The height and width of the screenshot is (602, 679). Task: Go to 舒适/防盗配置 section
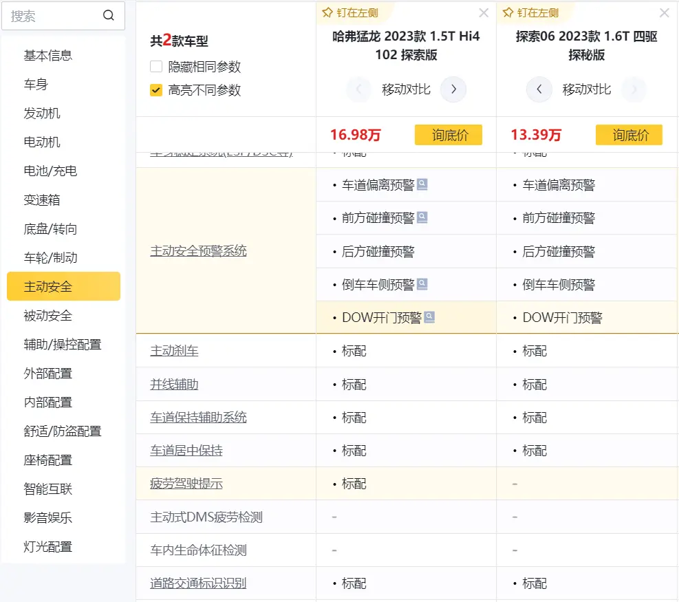(63, 431)
